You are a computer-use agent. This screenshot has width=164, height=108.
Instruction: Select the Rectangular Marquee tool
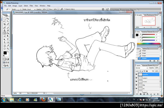pyautogui.click(x=4, y=19)
